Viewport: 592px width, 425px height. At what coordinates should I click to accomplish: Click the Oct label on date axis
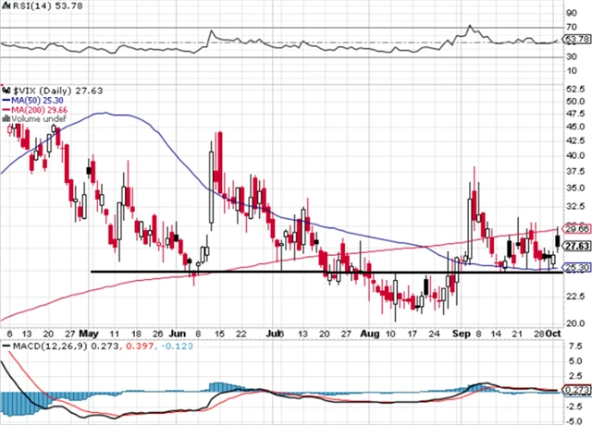[552, 332]
